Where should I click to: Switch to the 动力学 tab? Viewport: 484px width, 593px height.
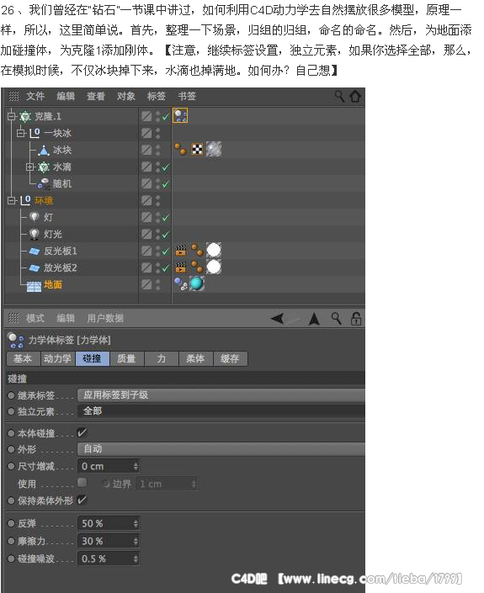pos(57,358)
